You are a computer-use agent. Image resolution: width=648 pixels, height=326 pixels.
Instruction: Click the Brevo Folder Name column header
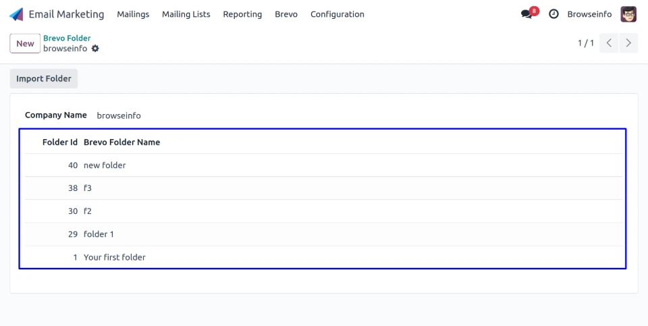(122, 142)
